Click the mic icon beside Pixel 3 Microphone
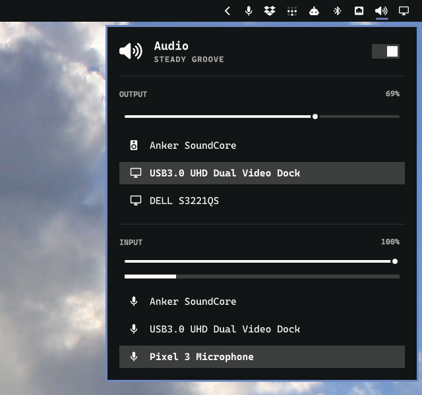The height and width of the screenshot is (395, 422). (134, 357)
